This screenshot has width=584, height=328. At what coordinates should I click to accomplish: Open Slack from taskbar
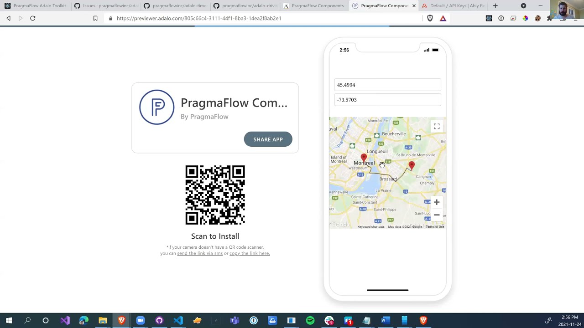[329, 320]
